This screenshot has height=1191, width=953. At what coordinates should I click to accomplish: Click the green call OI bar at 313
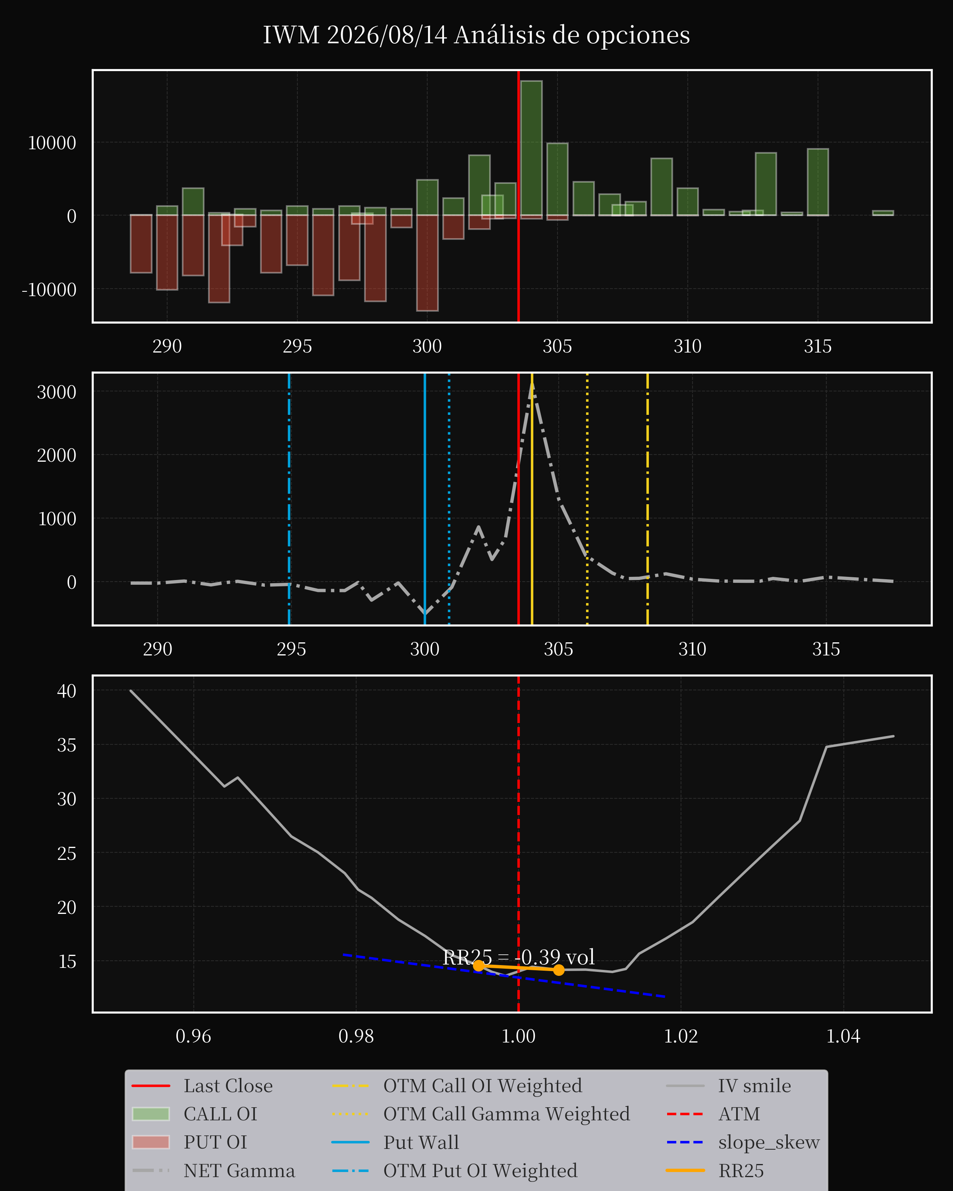click(x=766, y=184)
